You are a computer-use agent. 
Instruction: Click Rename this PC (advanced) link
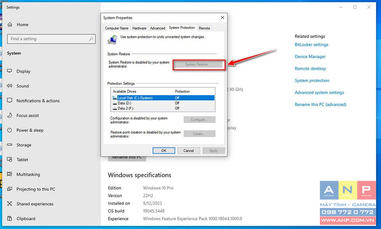[x=321, y=104]
